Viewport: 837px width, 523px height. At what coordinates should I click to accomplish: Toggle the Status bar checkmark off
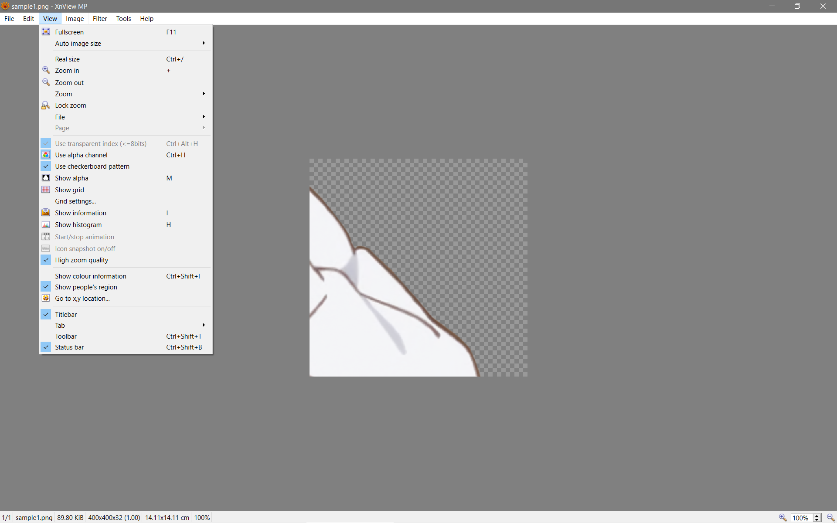click(x=69, y=347)
